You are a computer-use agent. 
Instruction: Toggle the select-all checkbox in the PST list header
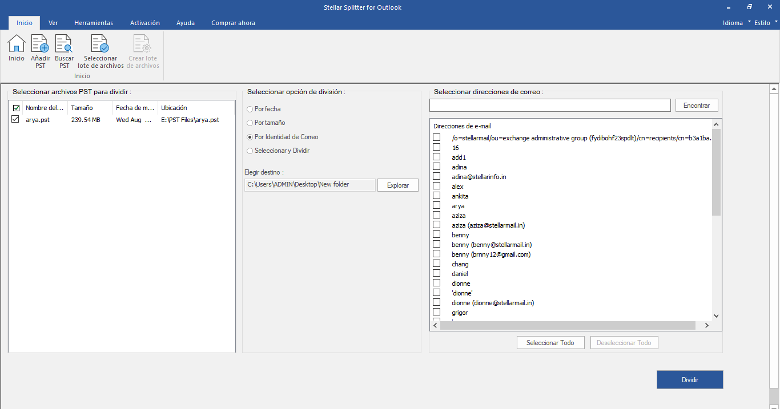coord(16,108)
